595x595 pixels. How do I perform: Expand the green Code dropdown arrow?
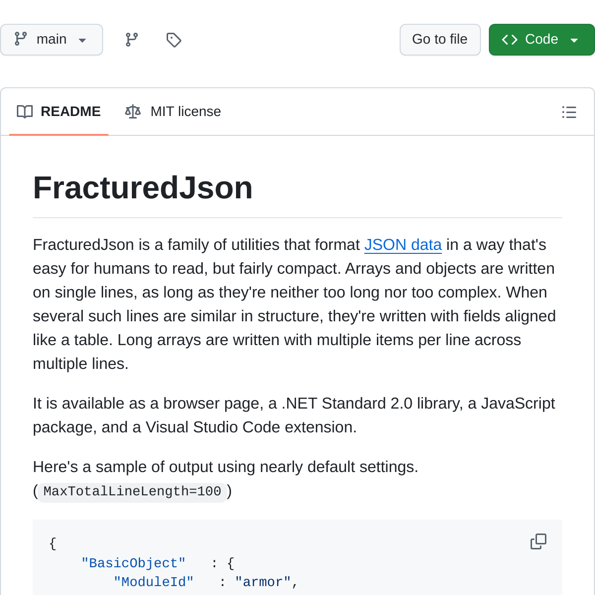574,39
